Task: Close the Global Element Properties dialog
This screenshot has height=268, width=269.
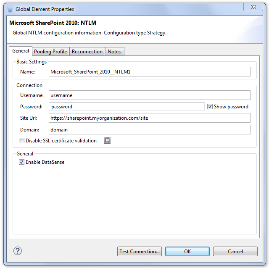Action: click(253, 7)
